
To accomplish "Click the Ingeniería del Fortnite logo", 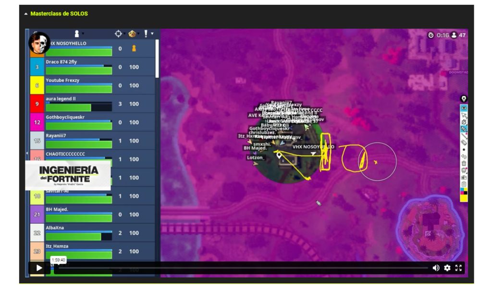I will coord(68,175).
